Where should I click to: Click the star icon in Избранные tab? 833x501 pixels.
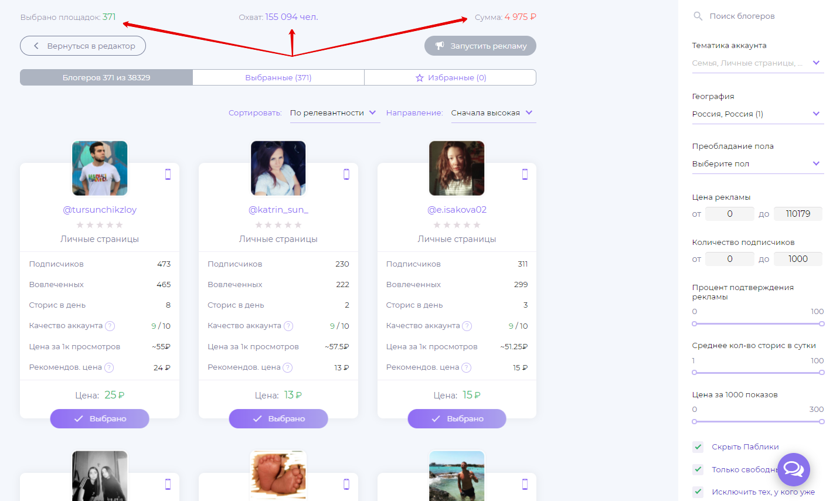(420, 77)
